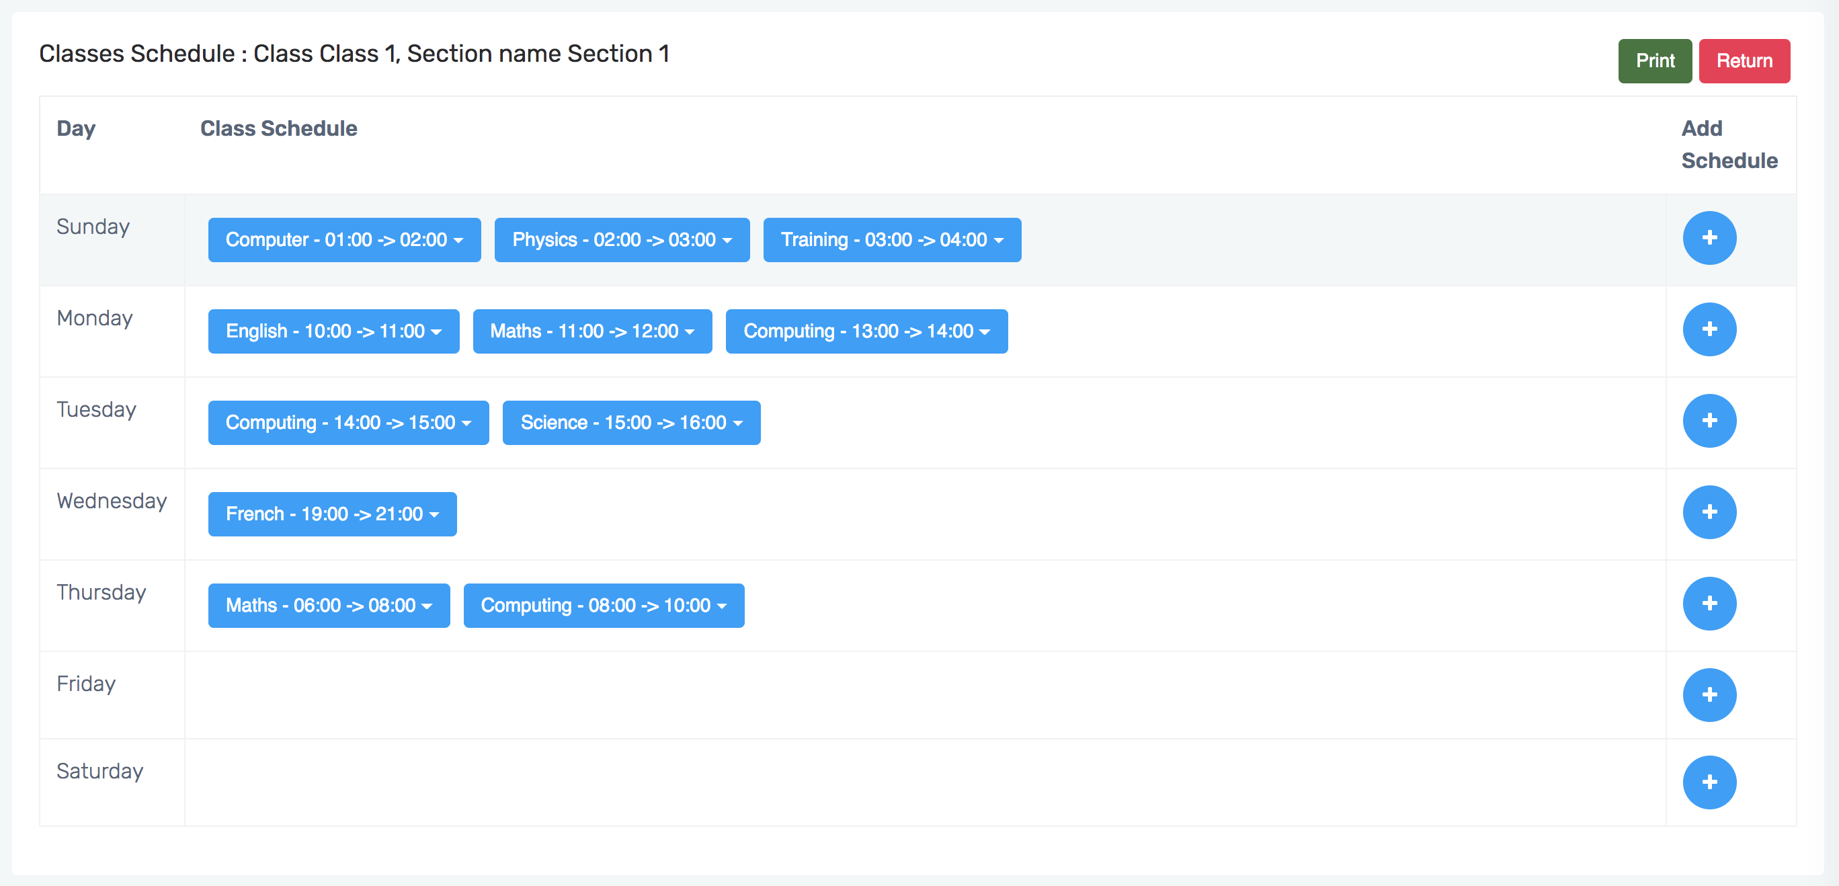This screenshot has width=1839, height=886.
Task: Expand the Physics 02:00 -> 03:00 dropdown
Action: pyautogui.click(x=621, y=240)
